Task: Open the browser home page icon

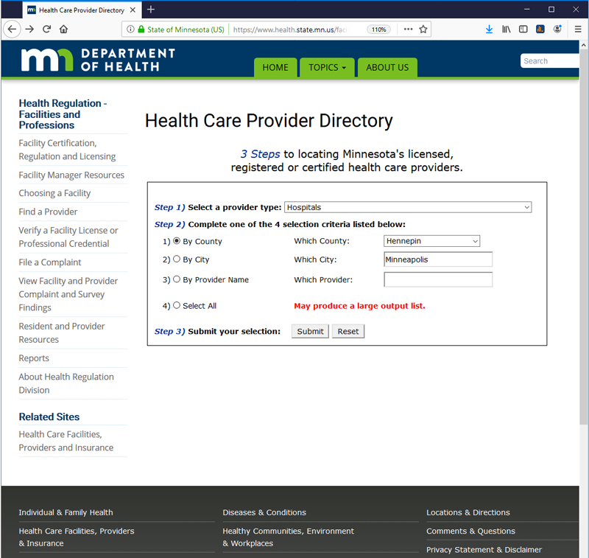Action: [63, 29]
